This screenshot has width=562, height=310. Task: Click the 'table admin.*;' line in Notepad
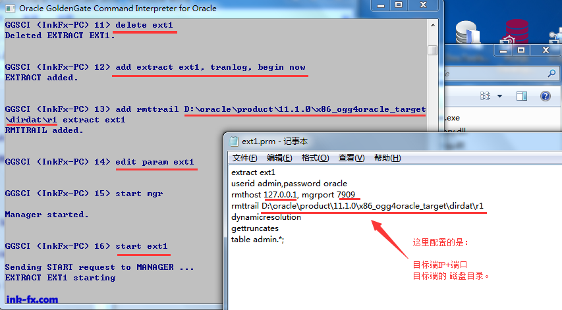258,240
